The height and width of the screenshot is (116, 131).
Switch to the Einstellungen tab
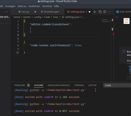click(51, 12)
